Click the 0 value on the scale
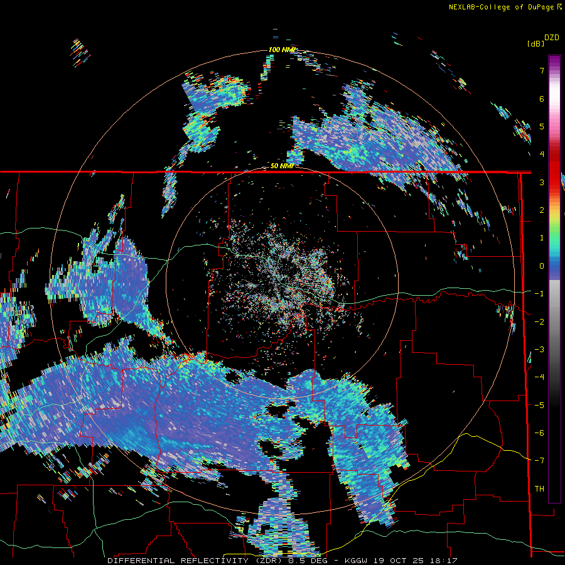Image resolution: width=565 pixels, height=565 pixels. (x=542, y=266)
